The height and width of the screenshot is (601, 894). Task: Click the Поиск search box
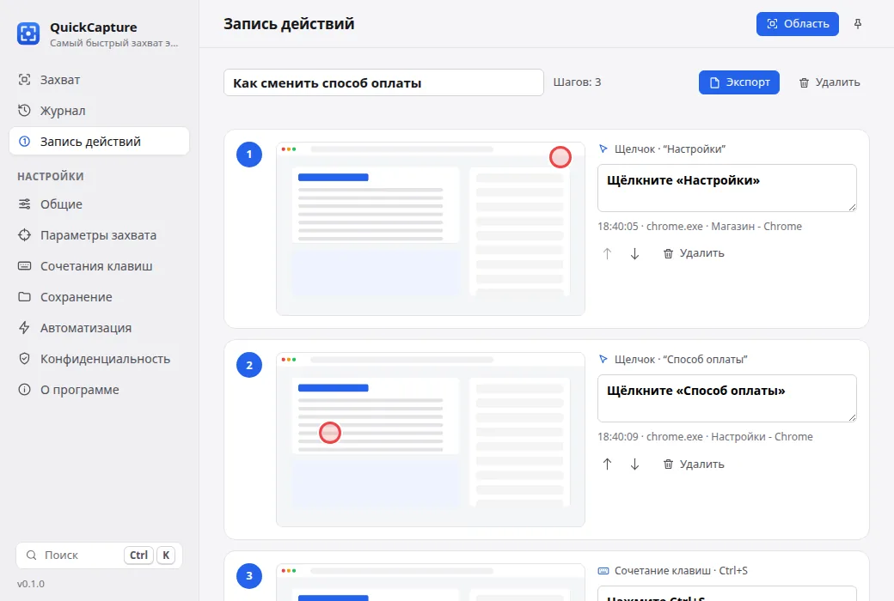coord(99,555)
